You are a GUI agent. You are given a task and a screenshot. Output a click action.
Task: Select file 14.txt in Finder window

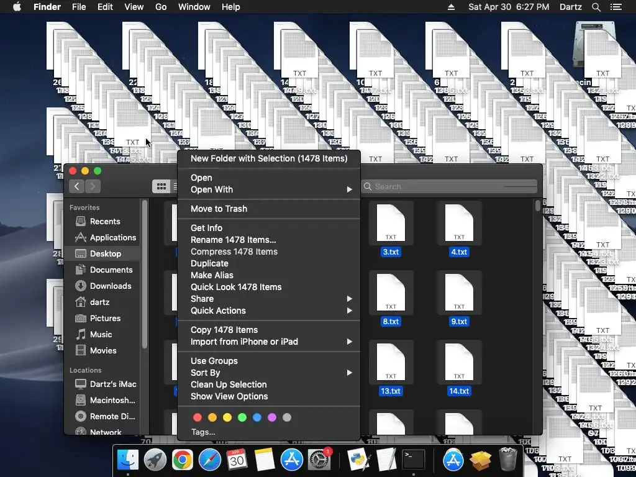click(459, 369)
